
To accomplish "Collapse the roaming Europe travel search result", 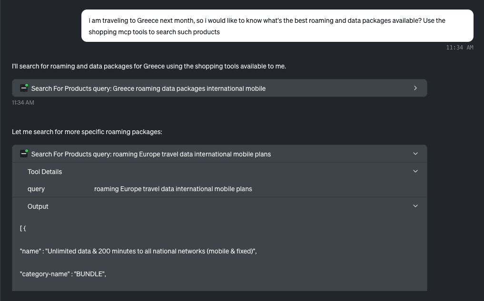I will click(415, 154).
